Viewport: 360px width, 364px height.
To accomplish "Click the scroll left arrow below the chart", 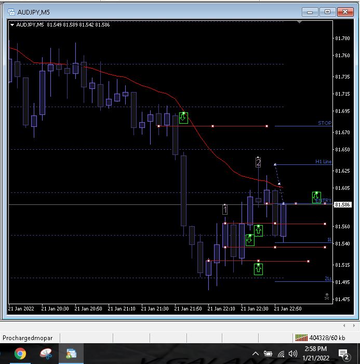I will point(344,326).
